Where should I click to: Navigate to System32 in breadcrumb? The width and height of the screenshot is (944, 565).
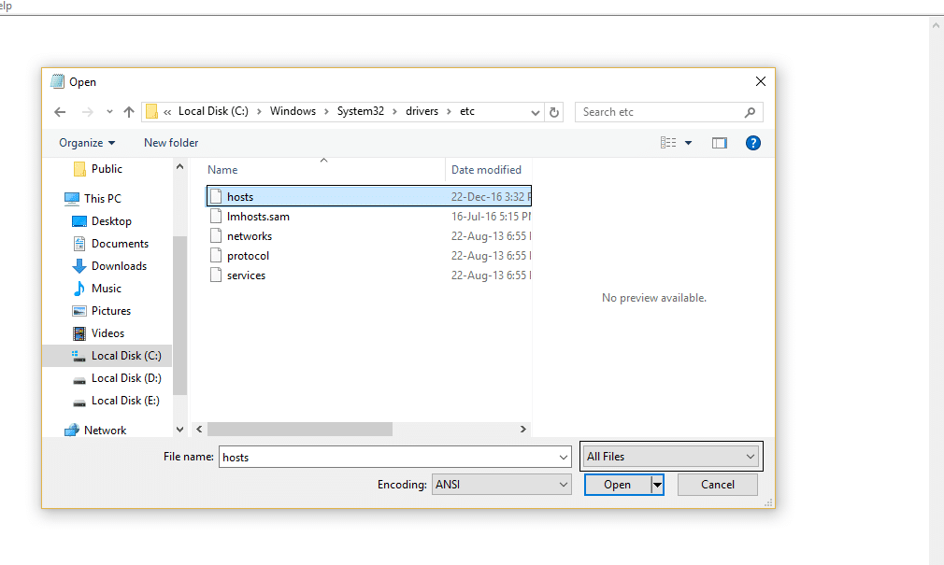(x=361, y=111)
